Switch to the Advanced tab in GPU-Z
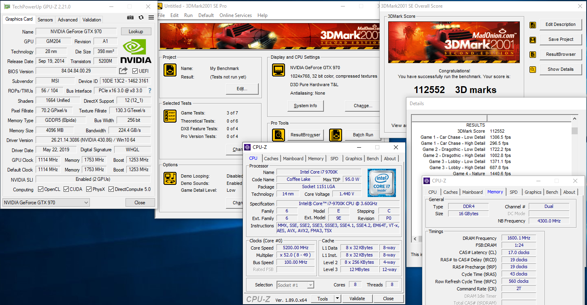This screenshot has height=305, width=587. click(x=68, y=20)
